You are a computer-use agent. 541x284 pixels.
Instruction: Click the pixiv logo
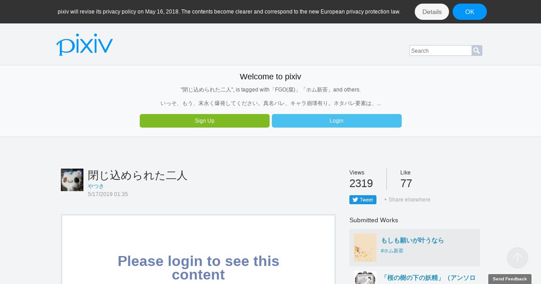[x=84, y=45]
